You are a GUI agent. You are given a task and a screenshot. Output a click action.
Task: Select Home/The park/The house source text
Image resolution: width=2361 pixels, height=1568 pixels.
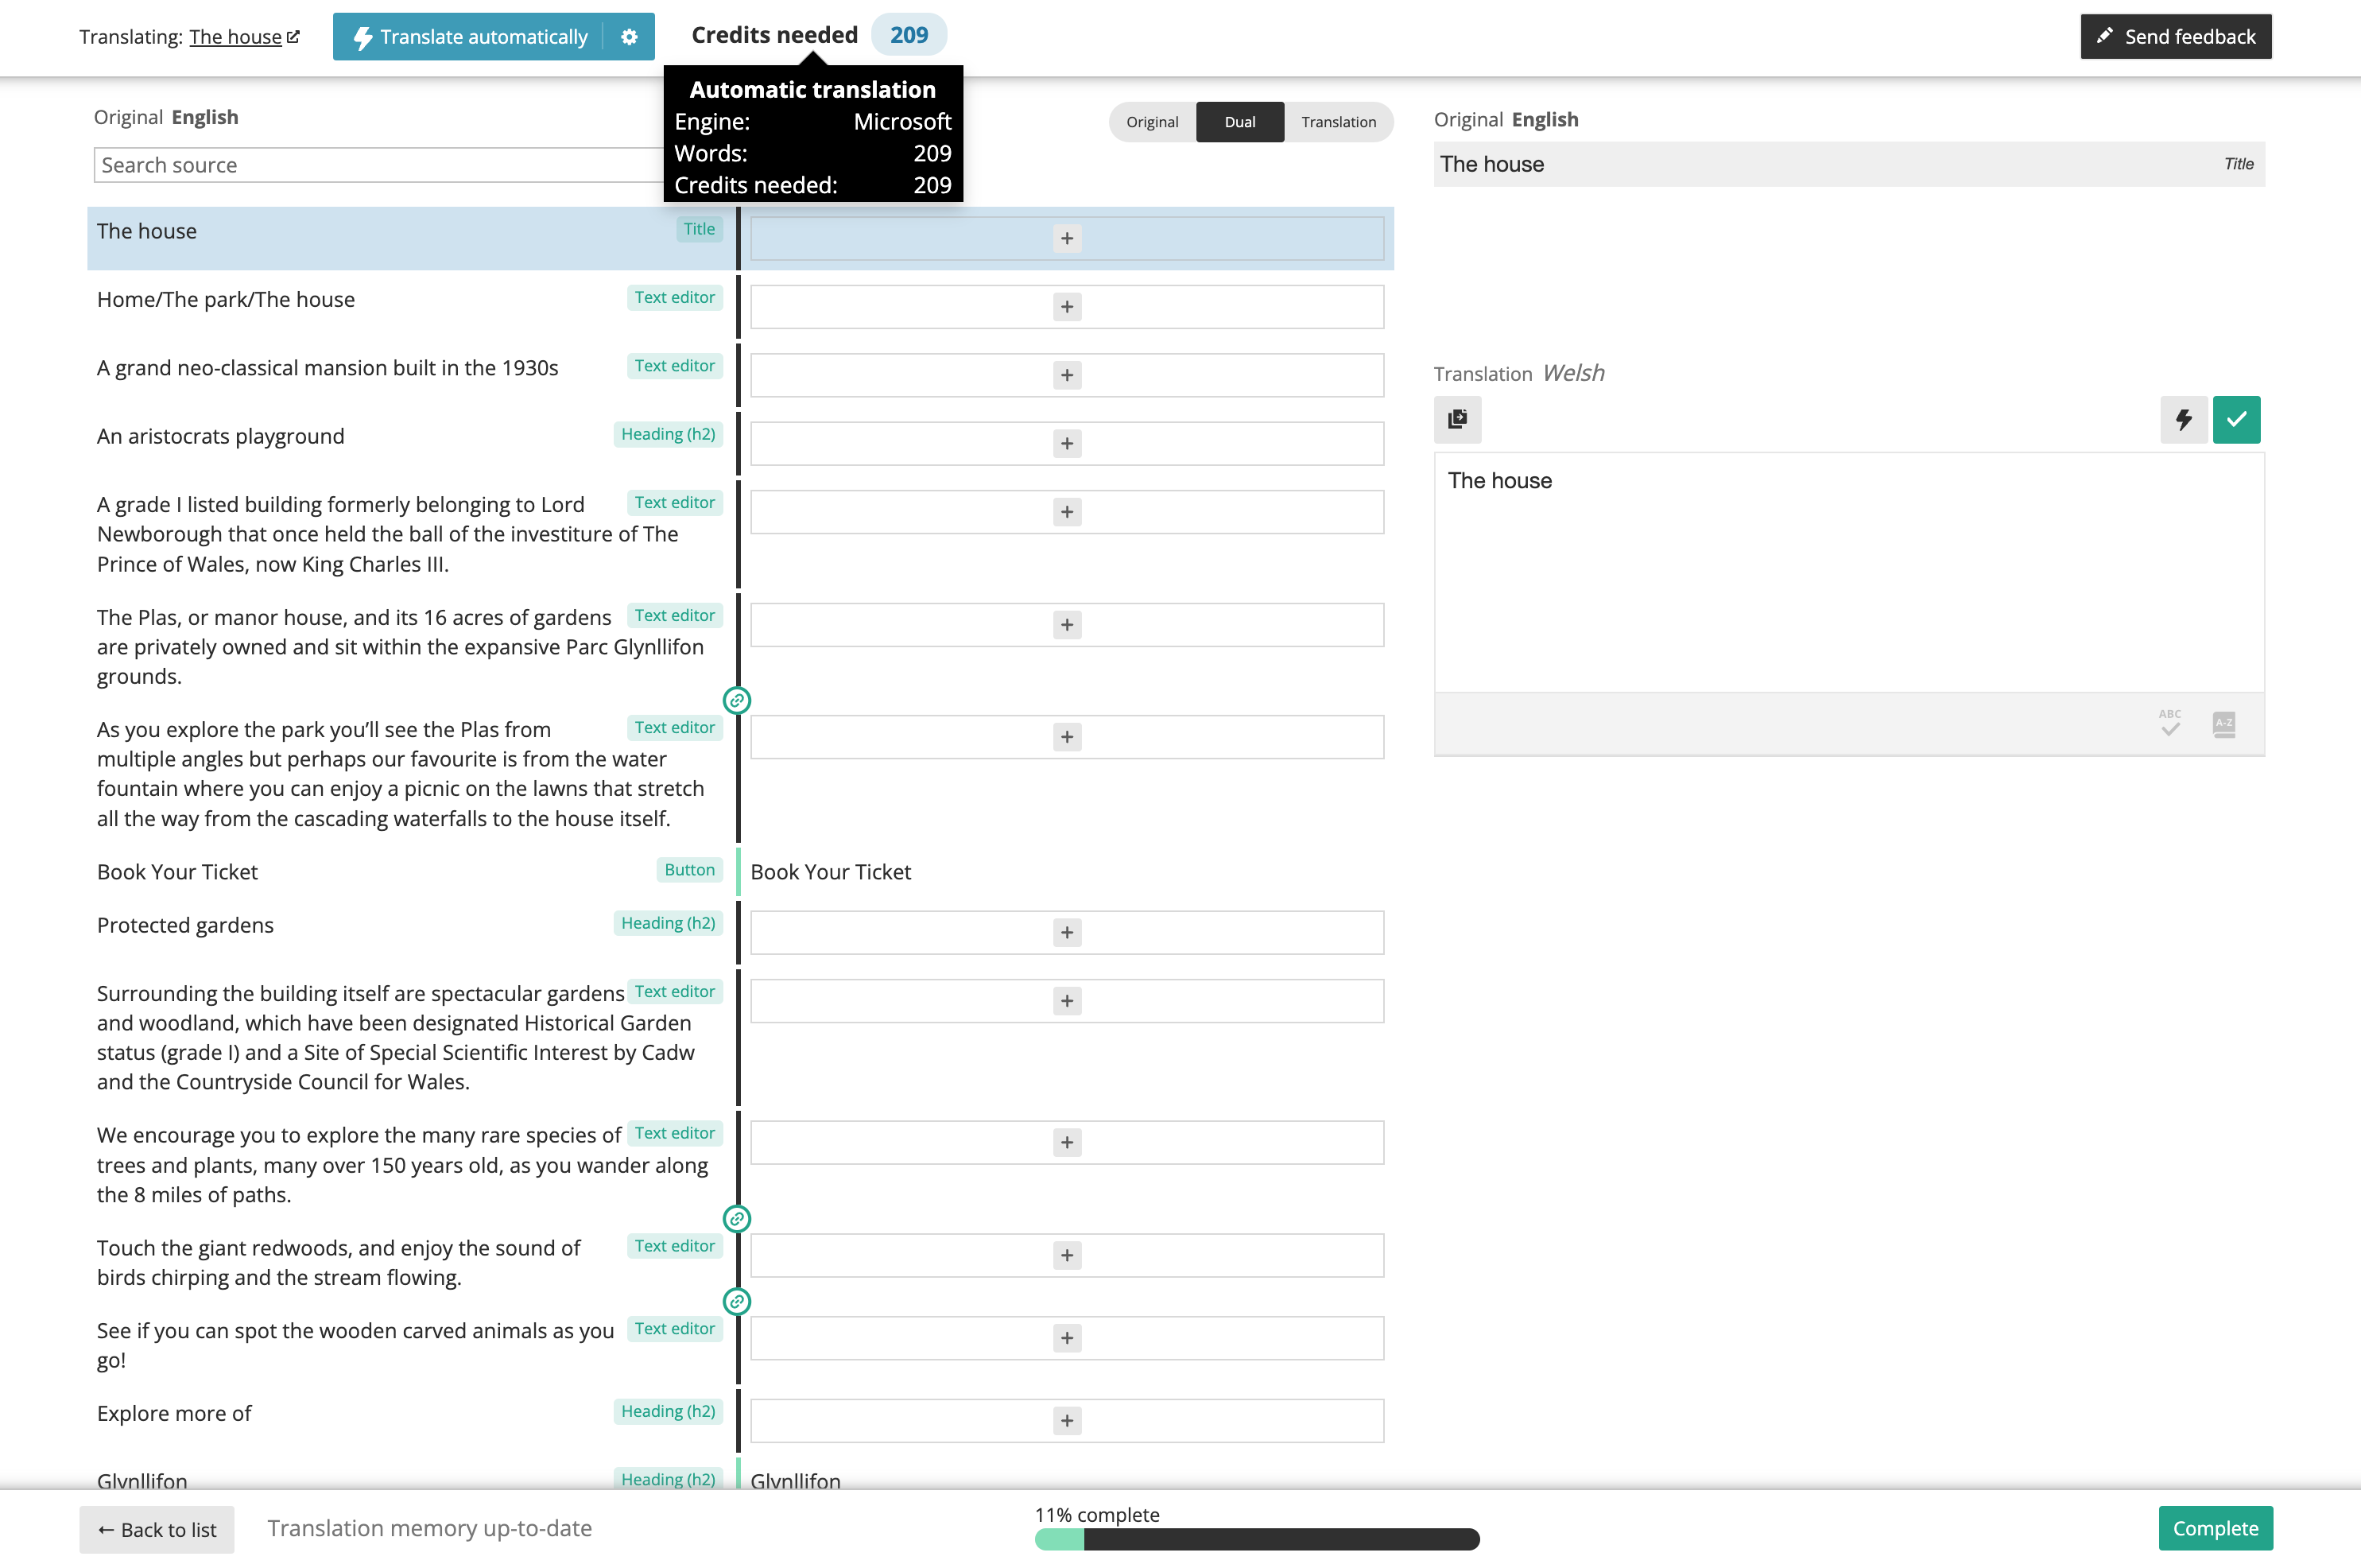[226, 299]
